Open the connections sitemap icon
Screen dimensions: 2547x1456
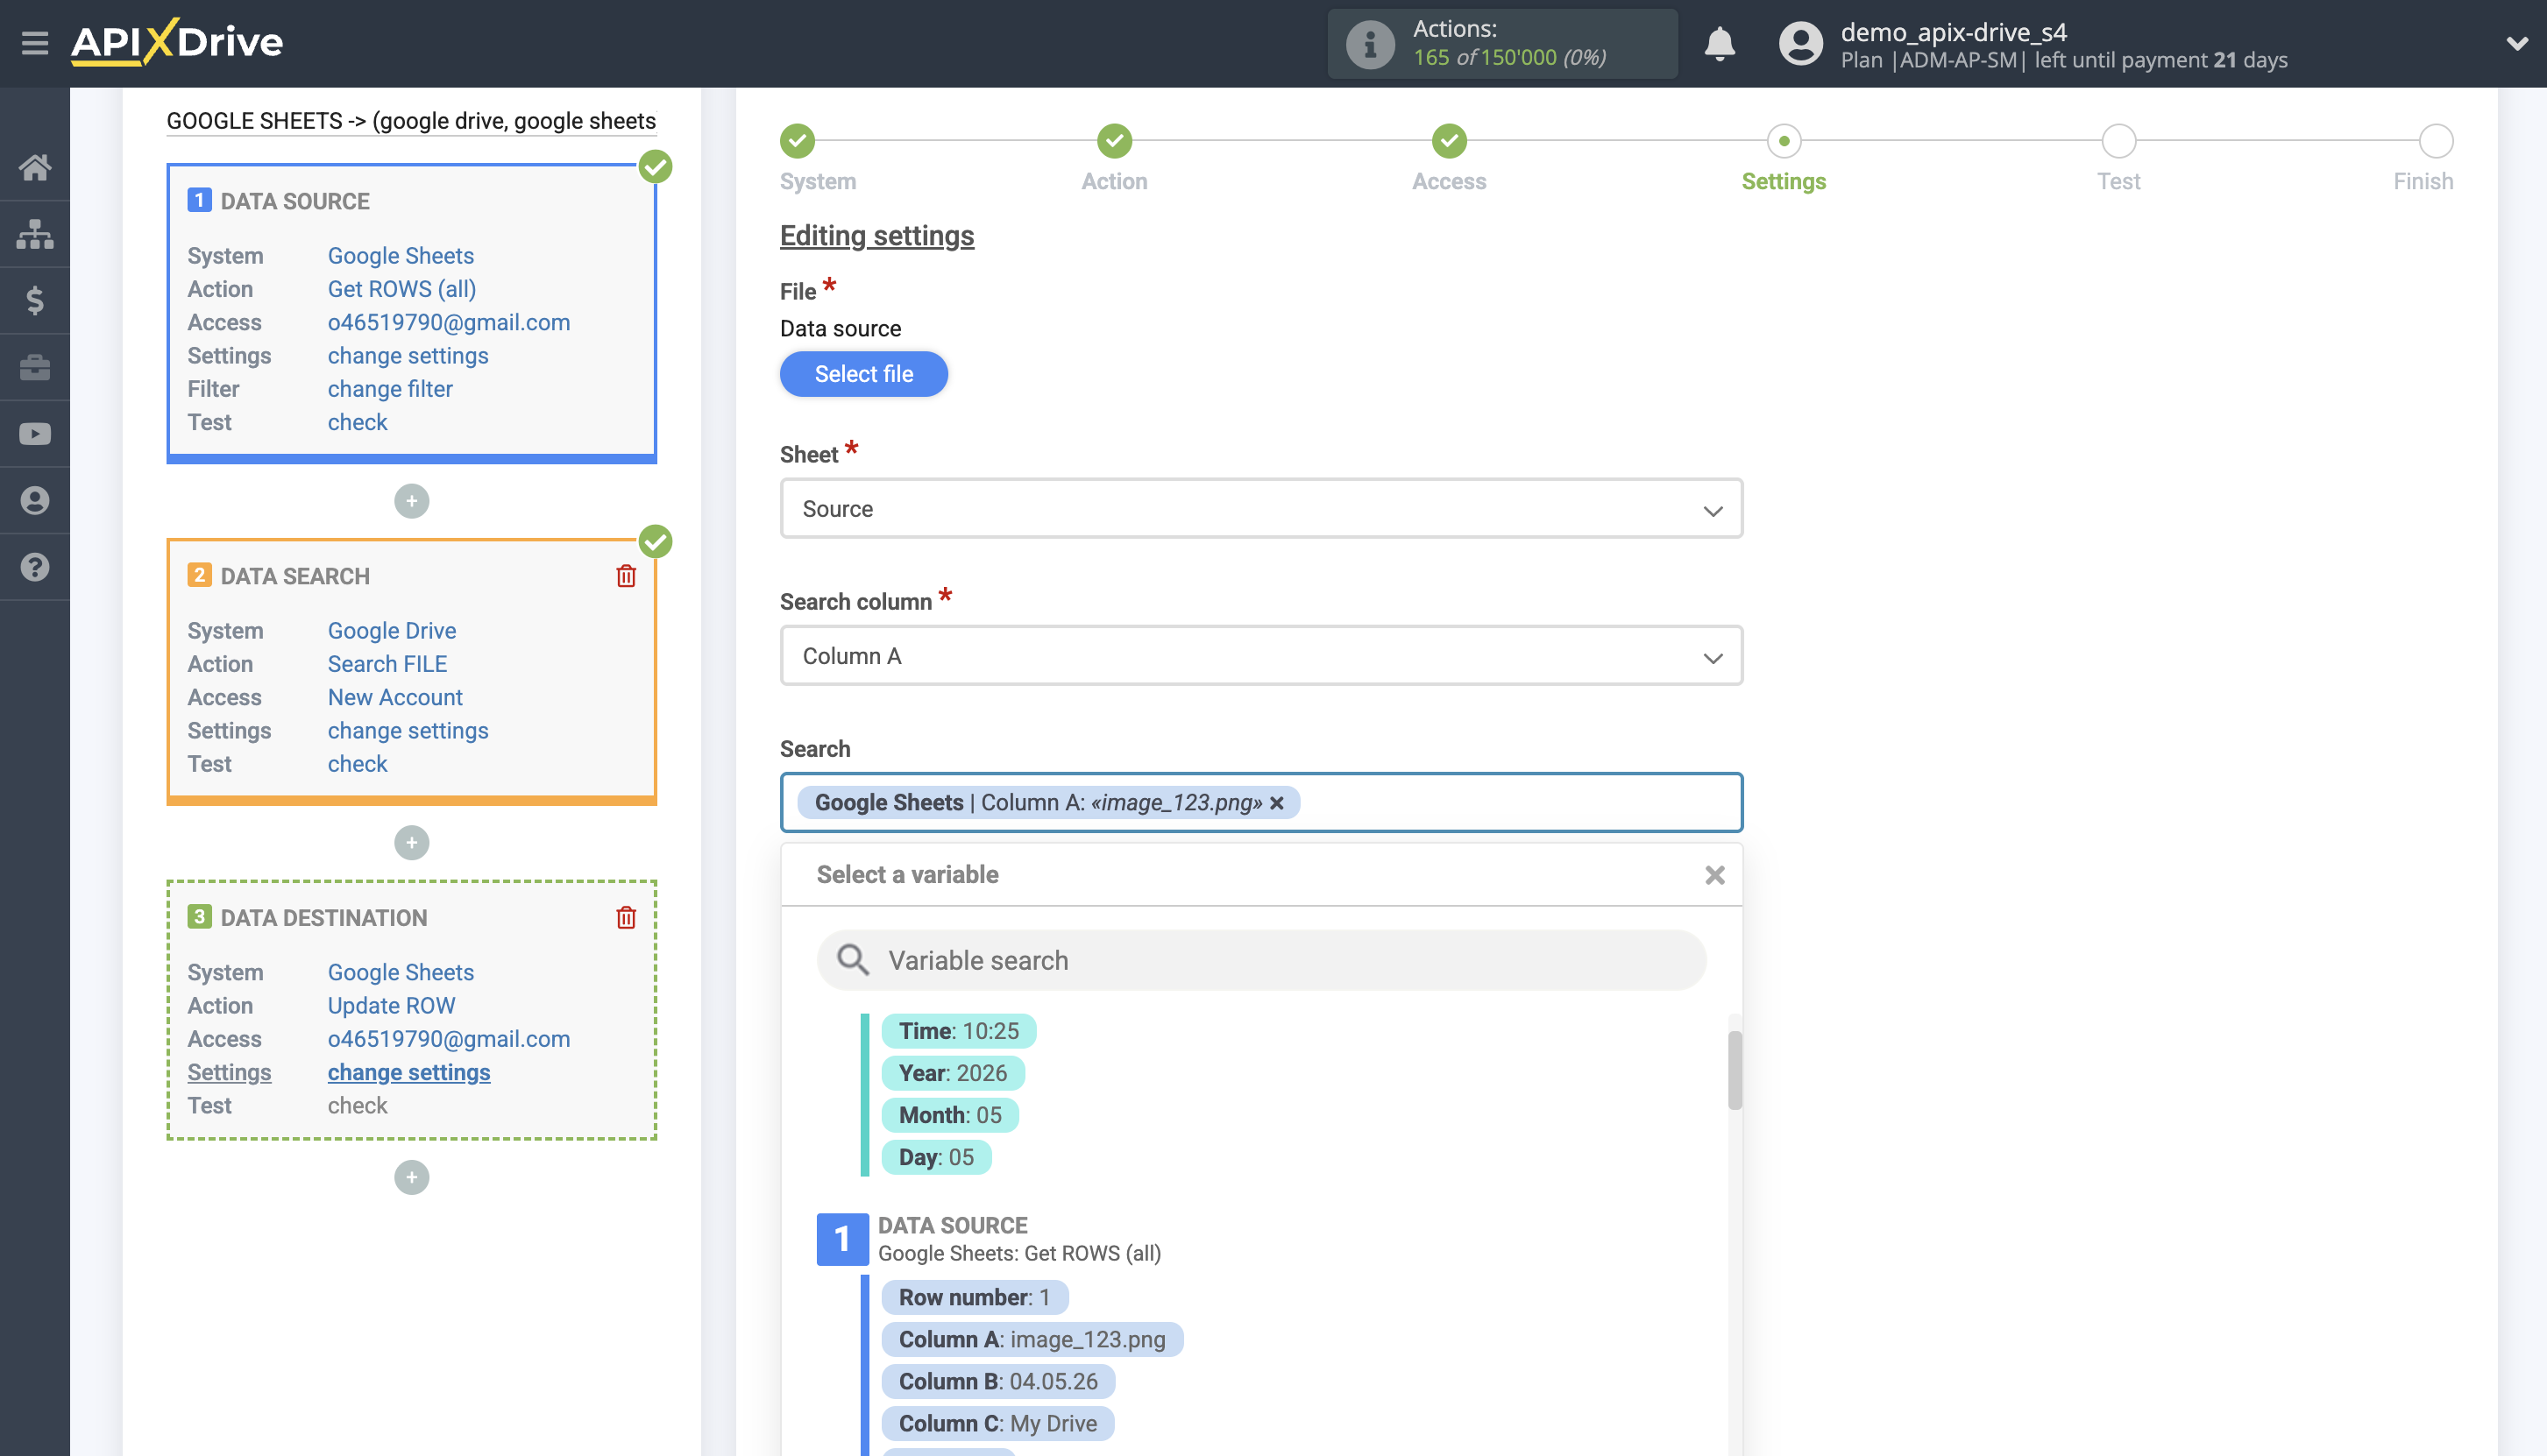(x=35, y=234)
